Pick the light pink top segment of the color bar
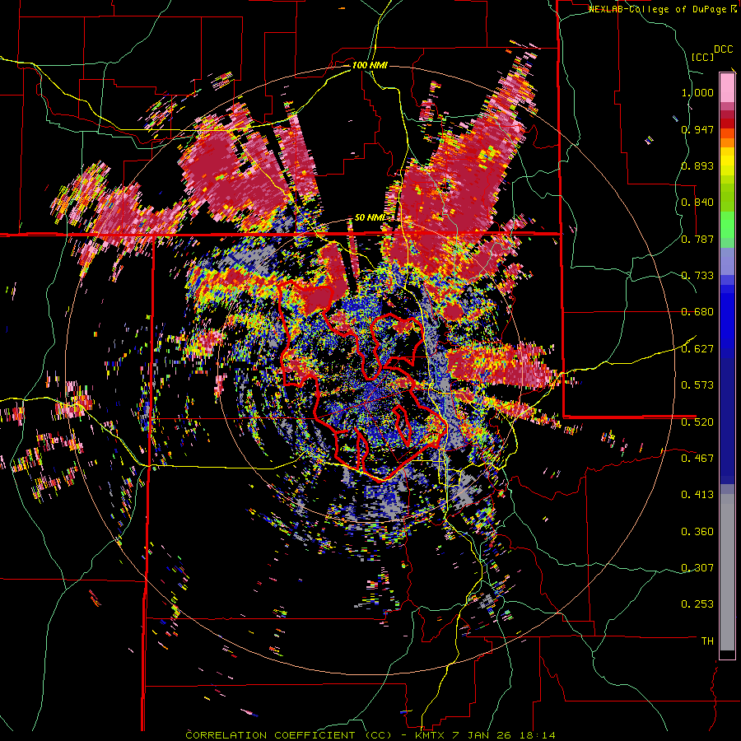This screenshot has height=741, width=741. coord(727,87)
